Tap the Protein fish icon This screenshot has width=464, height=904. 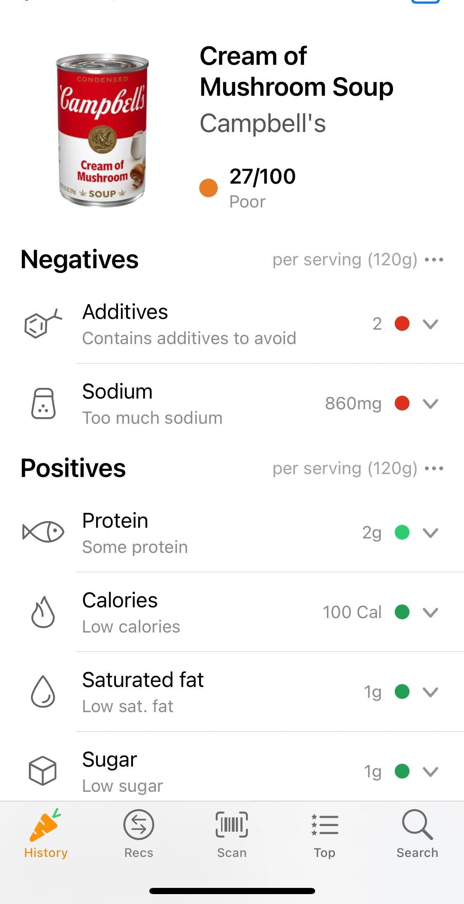[43, 532]
